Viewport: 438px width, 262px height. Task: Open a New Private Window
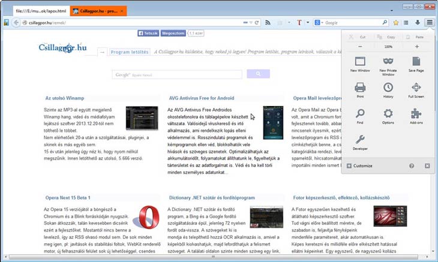[x=388, y=66]
